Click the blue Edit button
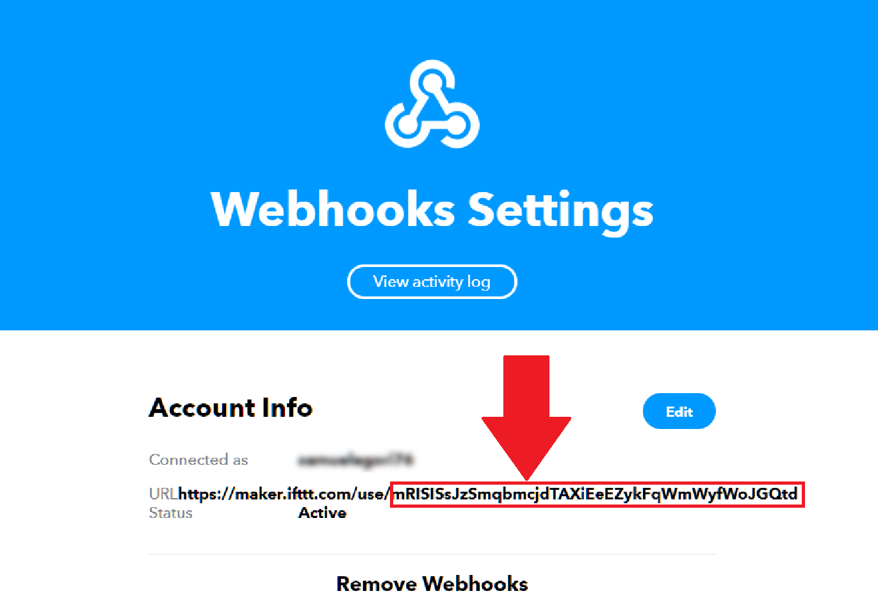The image size is (878, 614). coord(679,411)
